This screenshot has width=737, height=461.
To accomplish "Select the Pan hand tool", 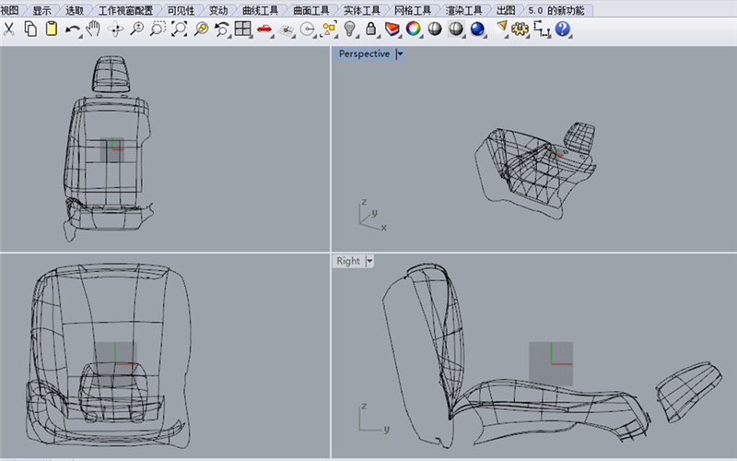I will point(93,30).
